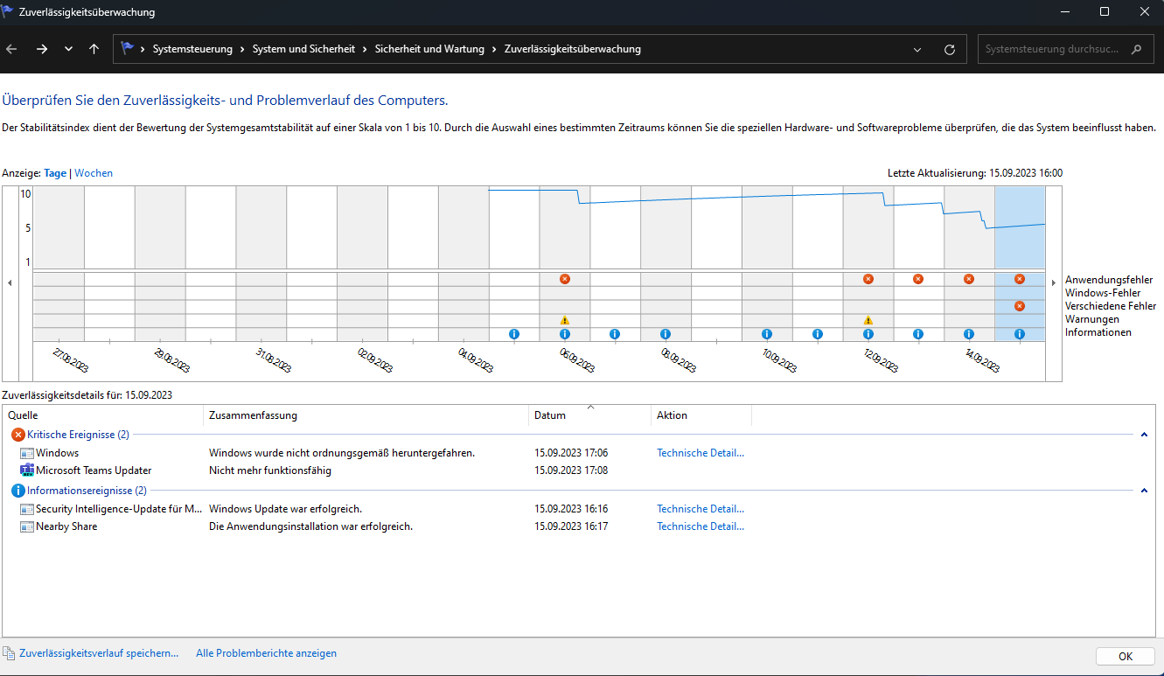Open Technische Details for Security Intelligence-Update

pos(700,509)
